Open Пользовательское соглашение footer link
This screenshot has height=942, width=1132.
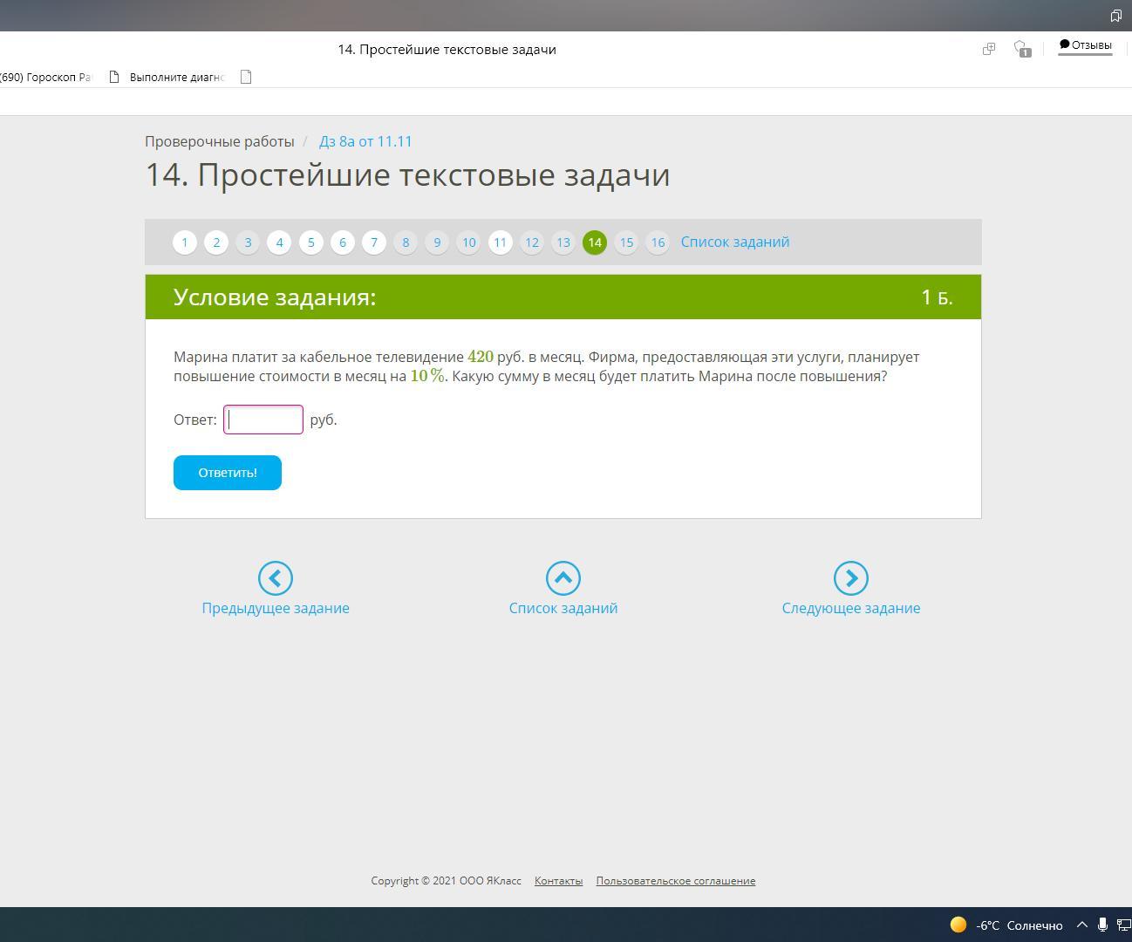[x=675, y=881]
